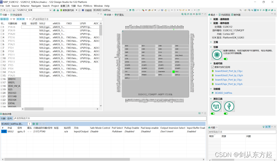Viewport: 277px width, 161px height.
Task: Check the box for pin 13 PTE4
Action: pos(2,69)
